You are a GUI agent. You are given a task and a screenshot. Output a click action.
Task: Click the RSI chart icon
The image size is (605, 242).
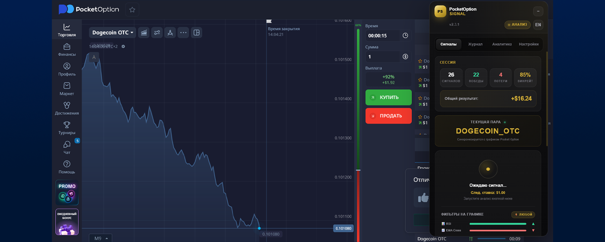pyautogui.click(x=443, y=224)
